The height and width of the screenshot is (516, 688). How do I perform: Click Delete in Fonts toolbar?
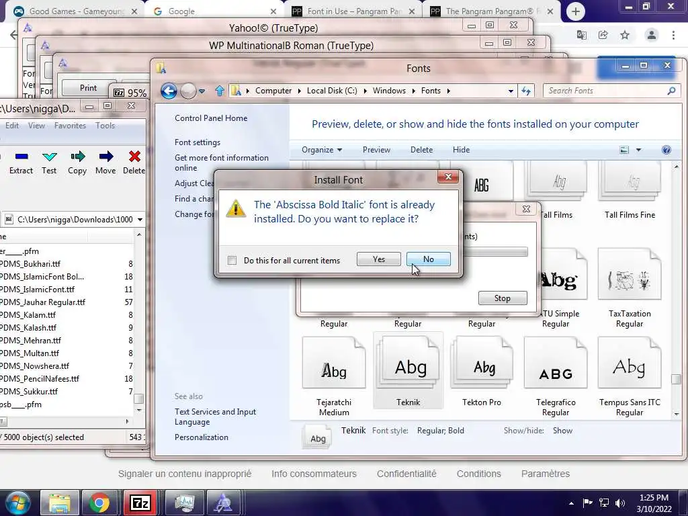pyautogui.click(x=422, y=150)
